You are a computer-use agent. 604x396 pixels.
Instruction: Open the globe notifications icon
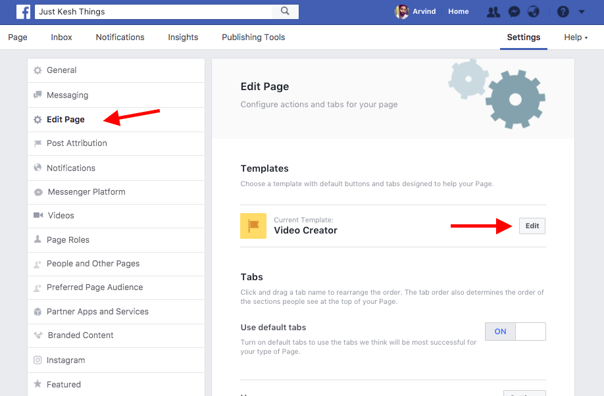(x=534, y=12)
